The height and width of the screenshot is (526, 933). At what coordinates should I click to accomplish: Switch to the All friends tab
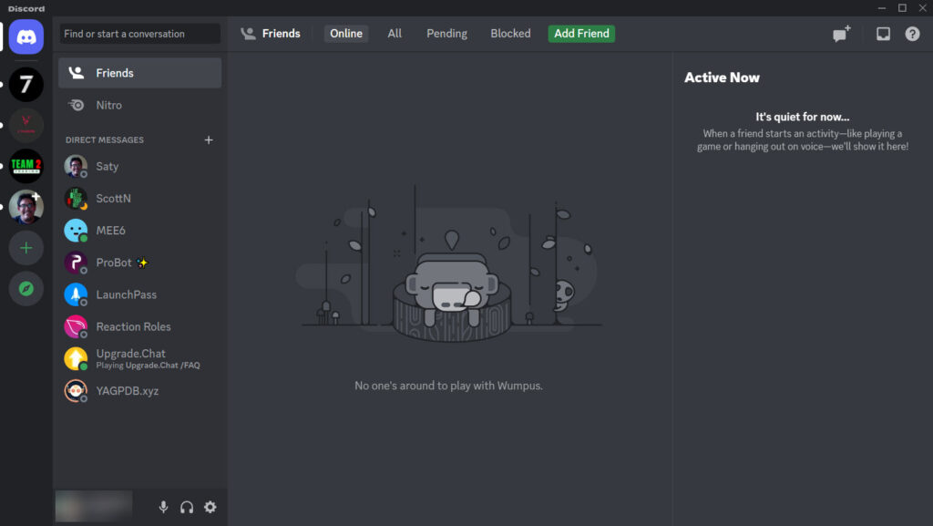[395, 34]
